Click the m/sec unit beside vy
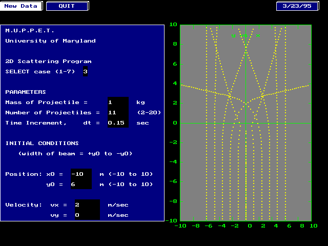 pos(118,215)
